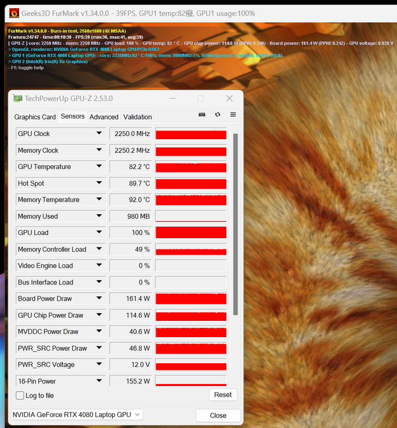Image resolution: width=397 pixels, height=428 pixels.
Task: Open the Memory Used dropdown
Action: click(x=99, y=216)
